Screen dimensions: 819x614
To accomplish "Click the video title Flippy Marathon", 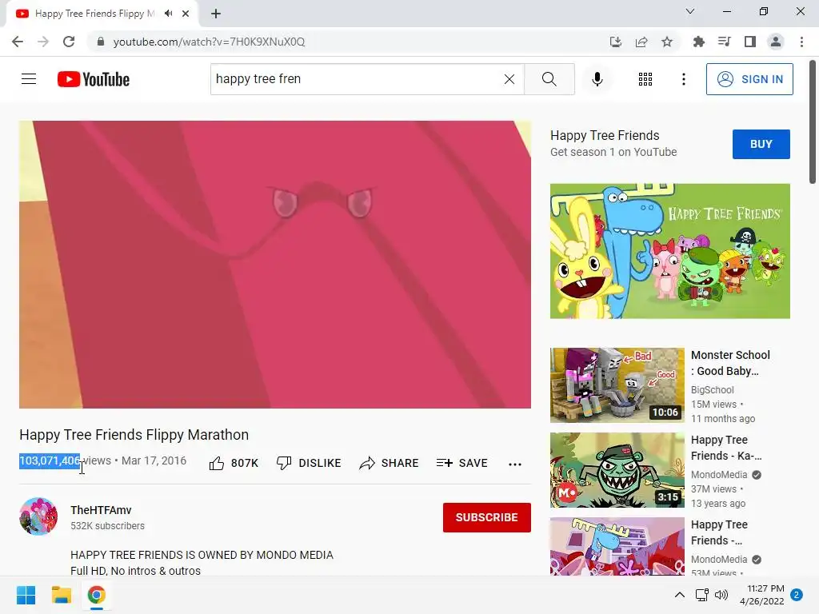I will [x=134, y=435].
